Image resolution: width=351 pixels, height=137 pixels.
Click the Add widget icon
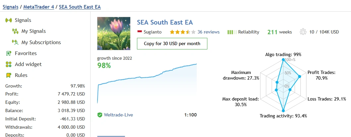click(x=9, y=64)
